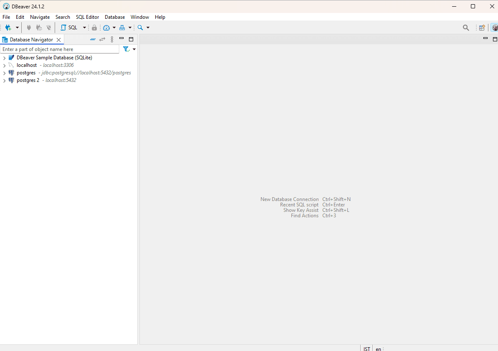Open the navigator View Menu three-dots icon
Screen dimensions: 498x351
coord(112,39)
